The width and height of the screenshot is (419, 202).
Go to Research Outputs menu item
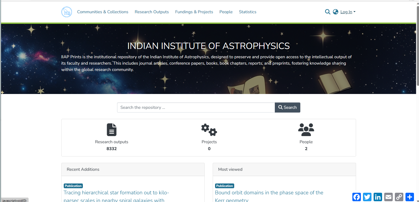point(152,12)
